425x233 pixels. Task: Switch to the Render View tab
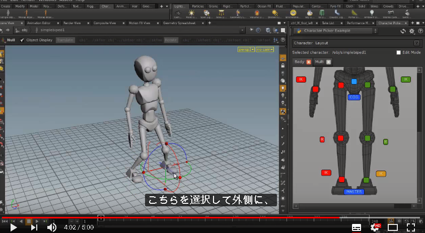pos(72,23)
